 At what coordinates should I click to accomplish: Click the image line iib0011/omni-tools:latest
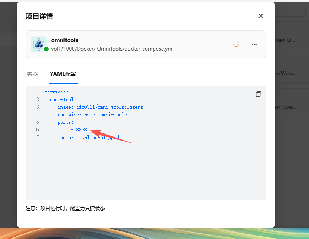100,107
